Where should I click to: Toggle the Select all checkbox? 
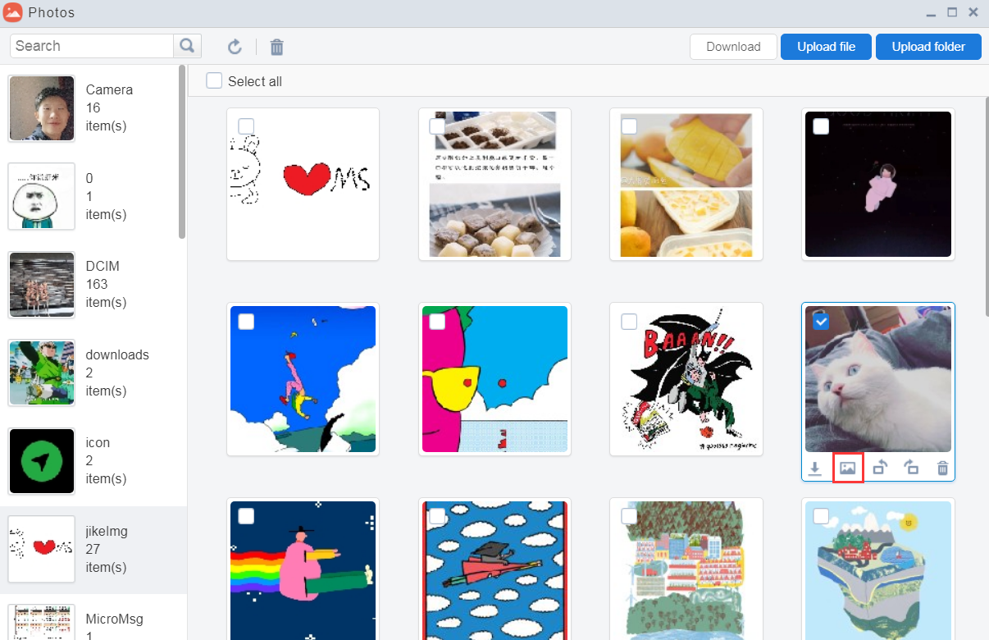[214, 80]
